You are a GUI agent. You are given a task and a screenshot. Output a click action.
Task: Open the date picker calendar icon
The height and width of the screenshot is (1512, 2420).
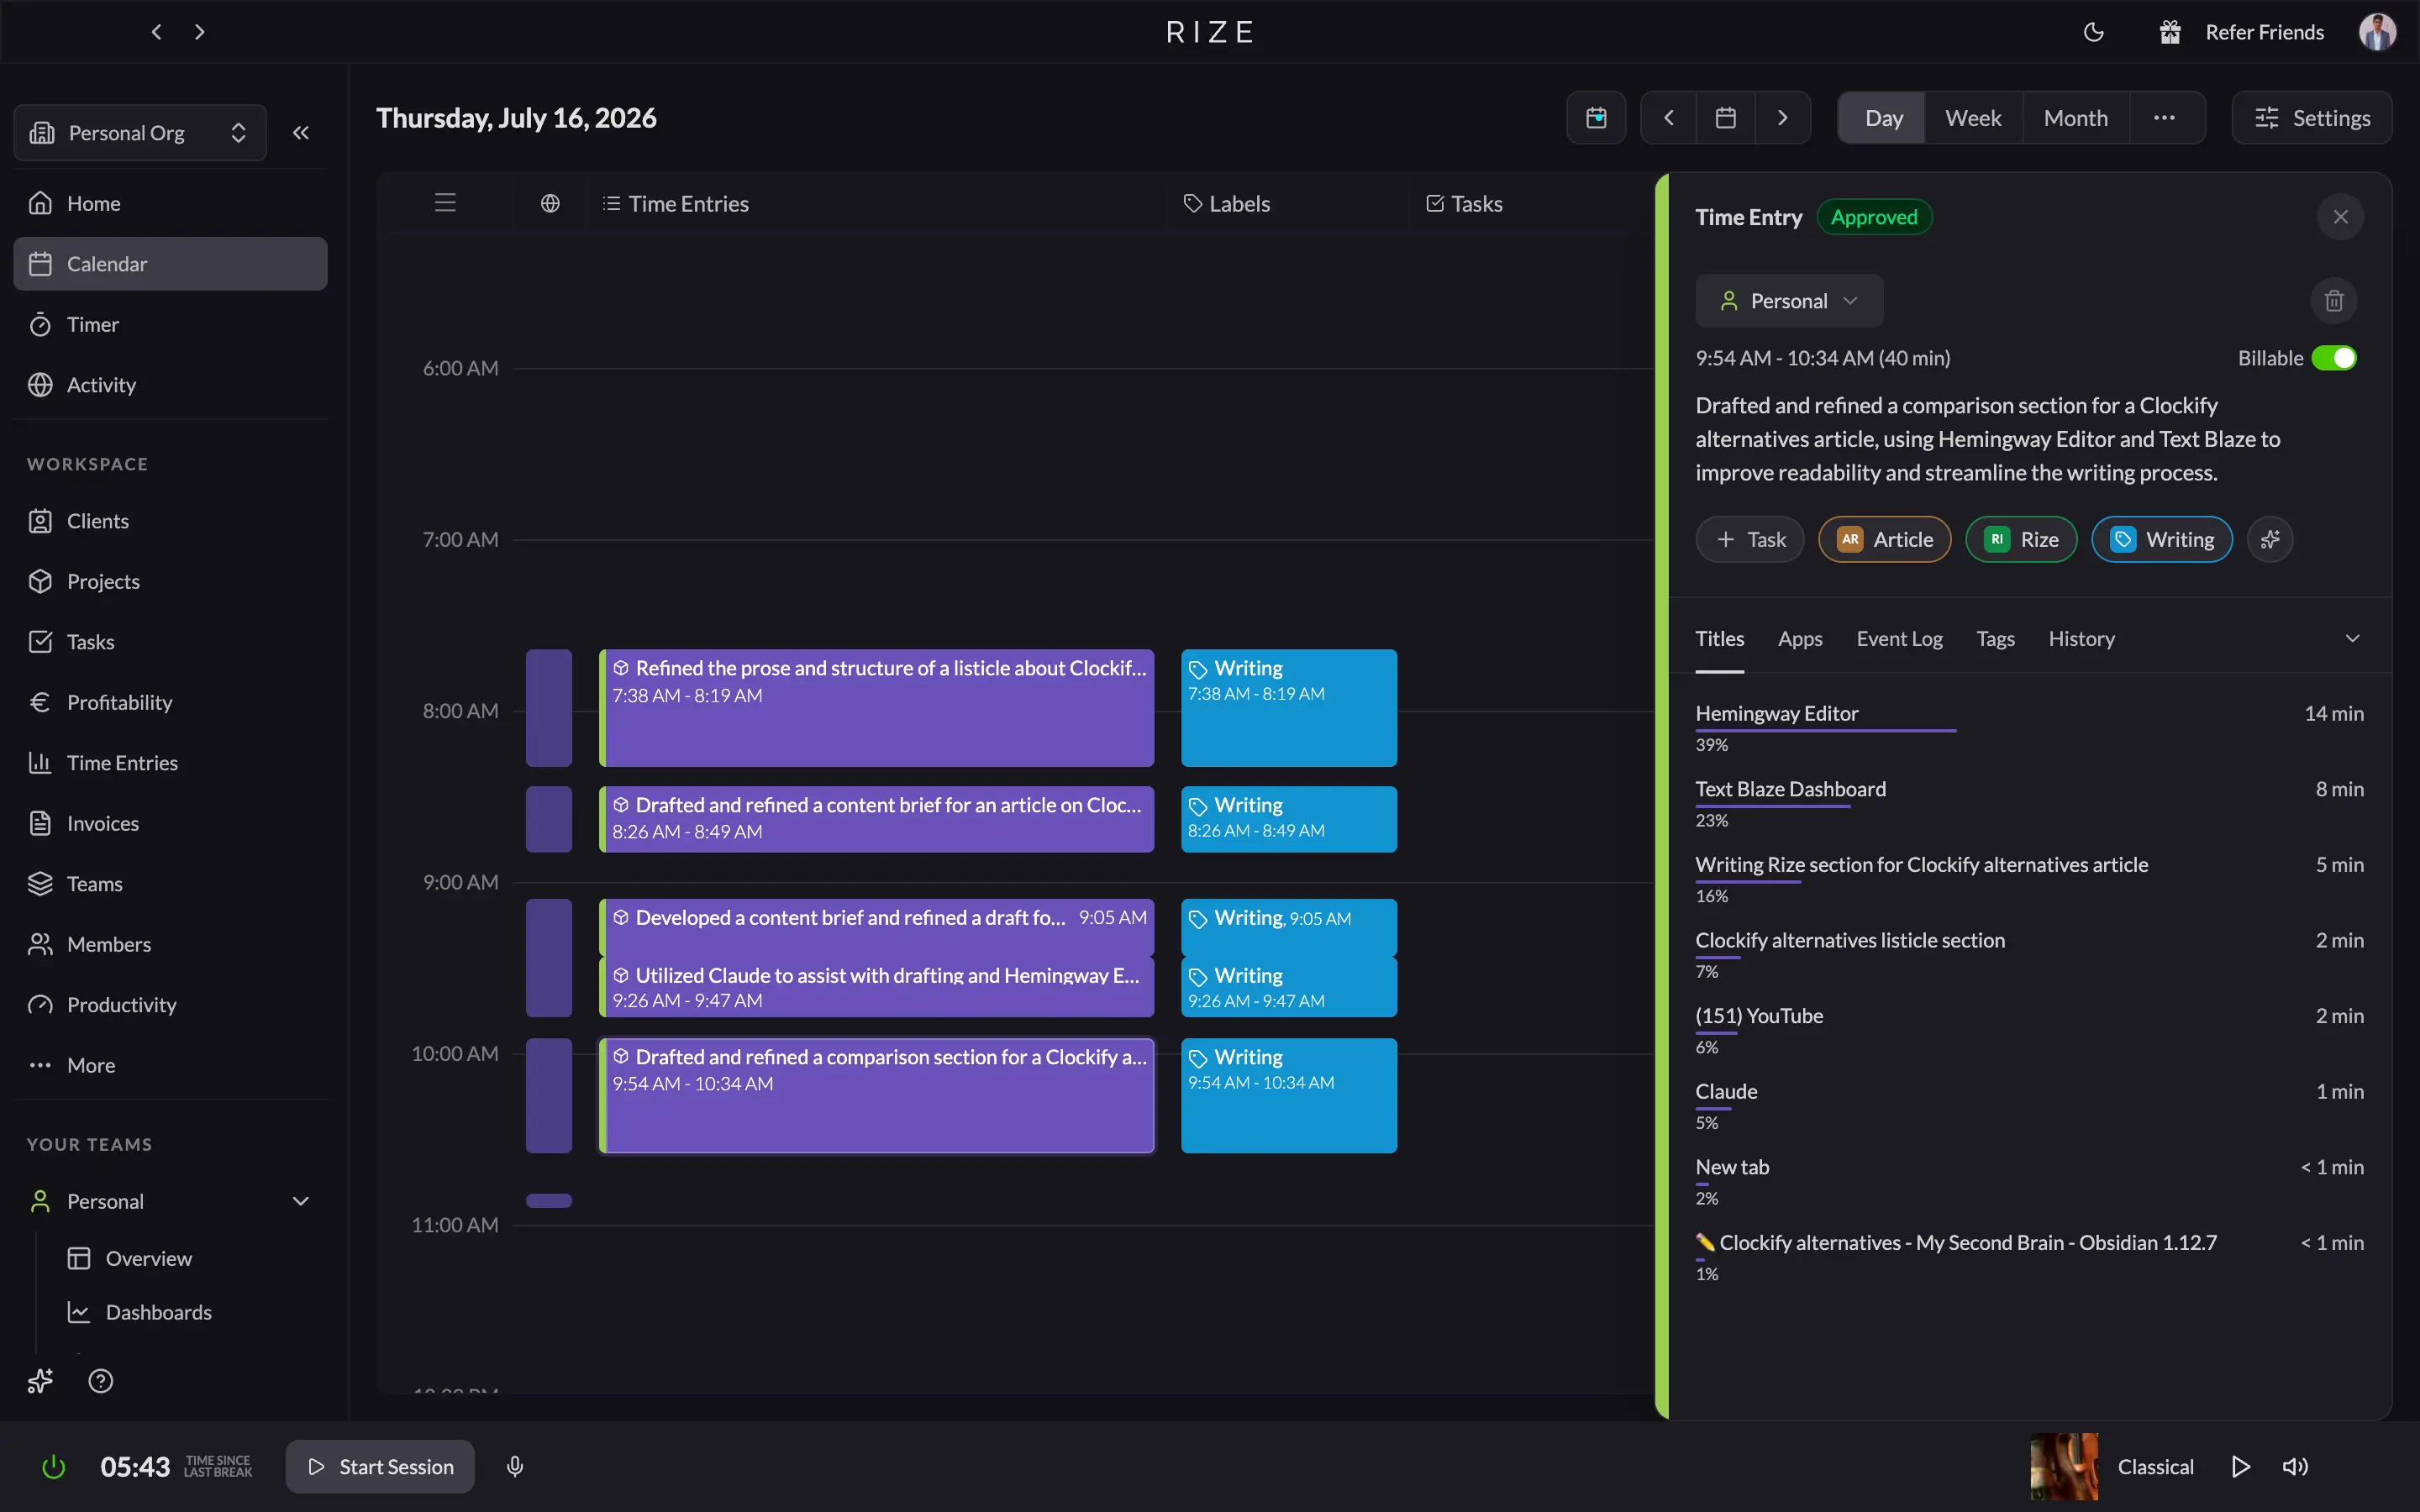click(1726, 118)
